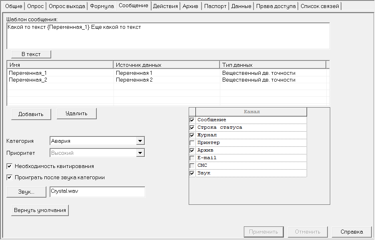The image size is (375, 240).
Task: Open help with the Справка button
Action: click(352, 232)
